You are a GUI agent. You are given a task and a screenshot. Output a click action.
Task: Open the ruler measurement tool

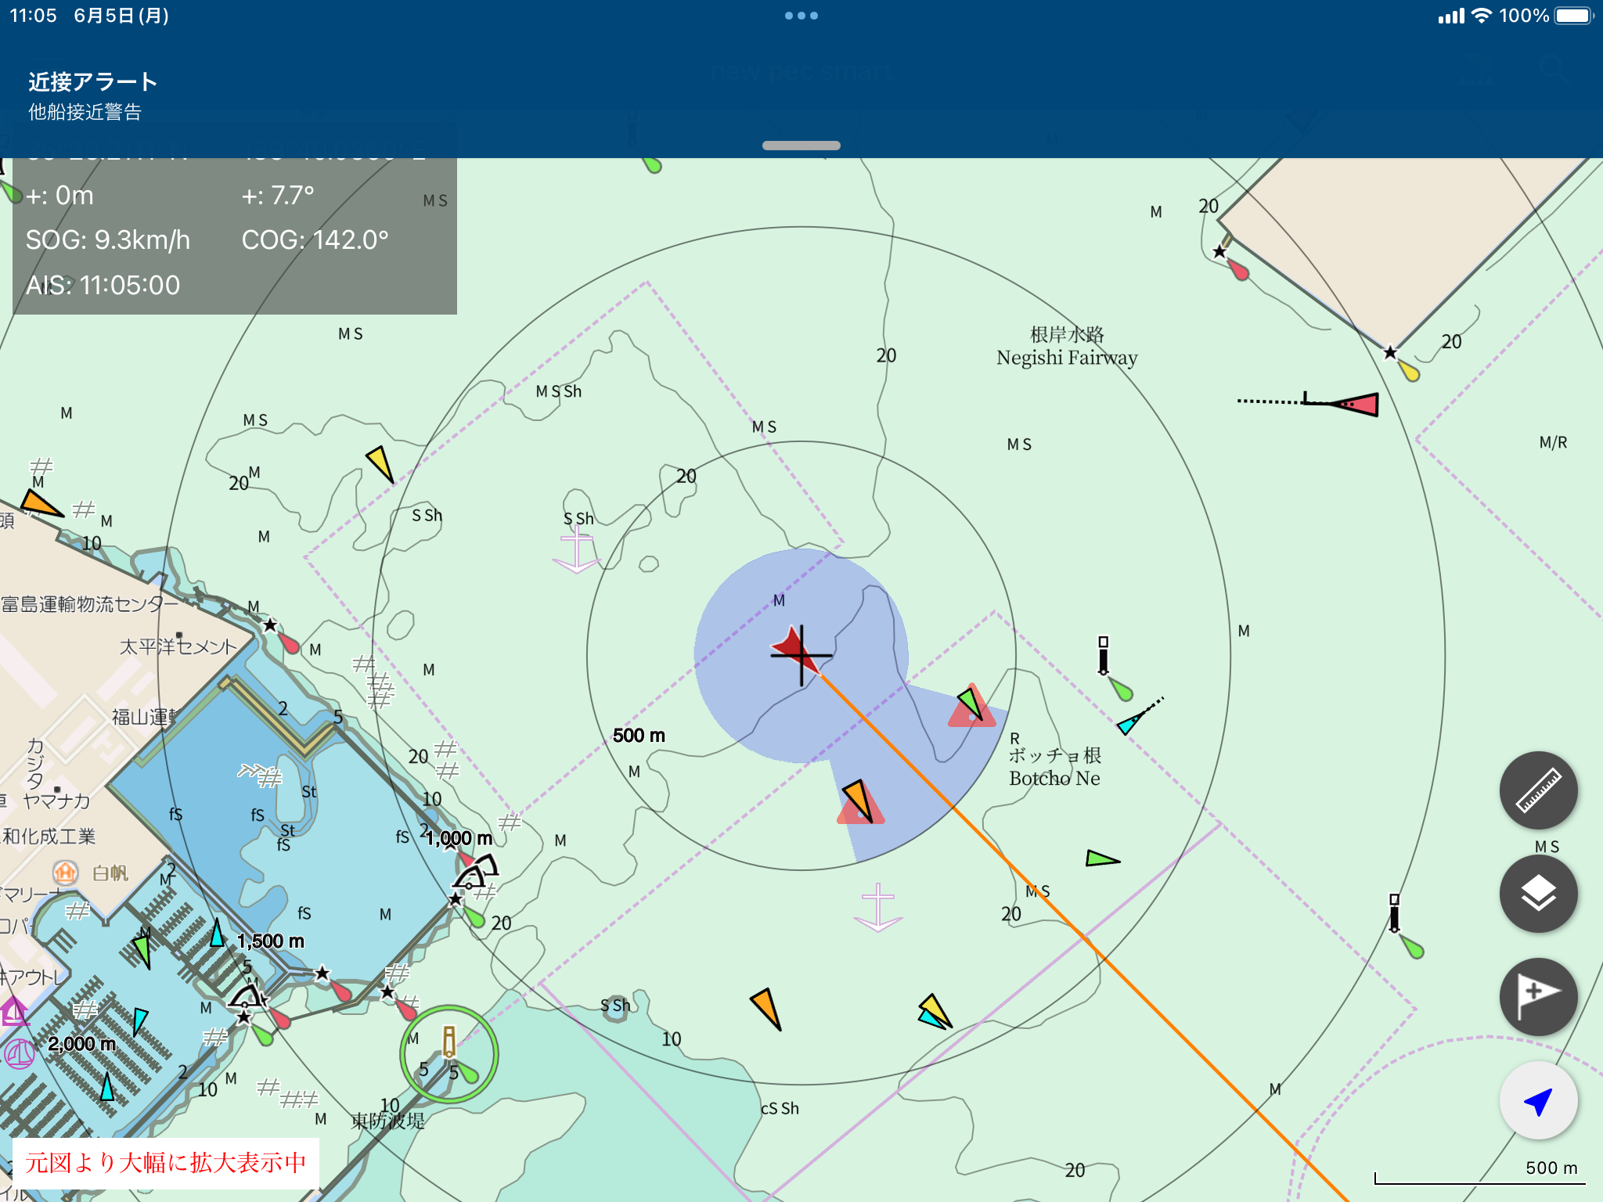tap(1537, 790)
